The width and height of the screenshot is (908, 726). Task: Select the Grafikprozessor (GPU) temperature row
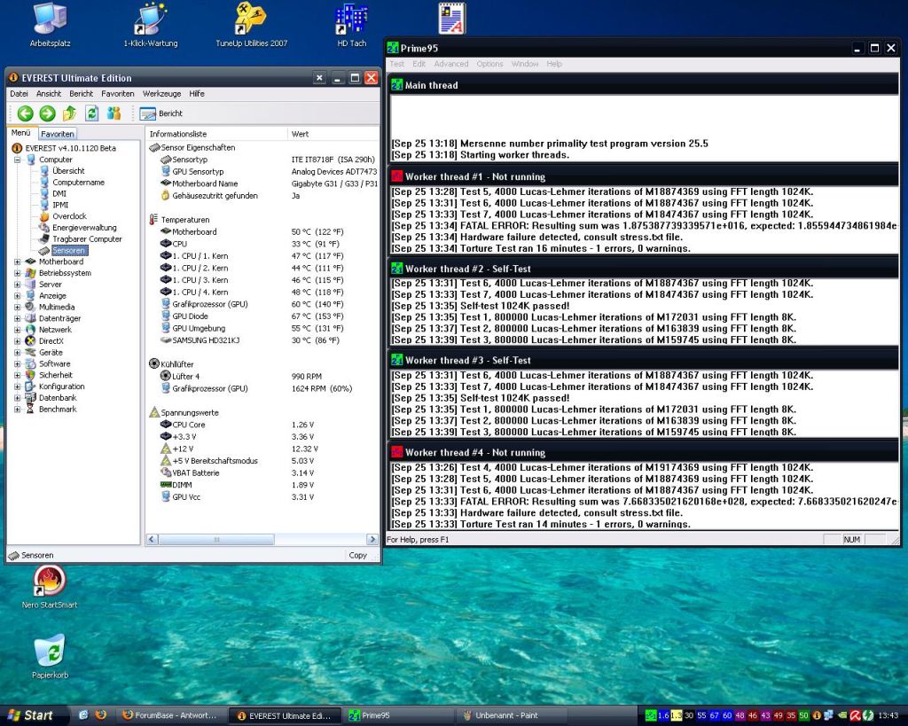(x=262, y=305)
